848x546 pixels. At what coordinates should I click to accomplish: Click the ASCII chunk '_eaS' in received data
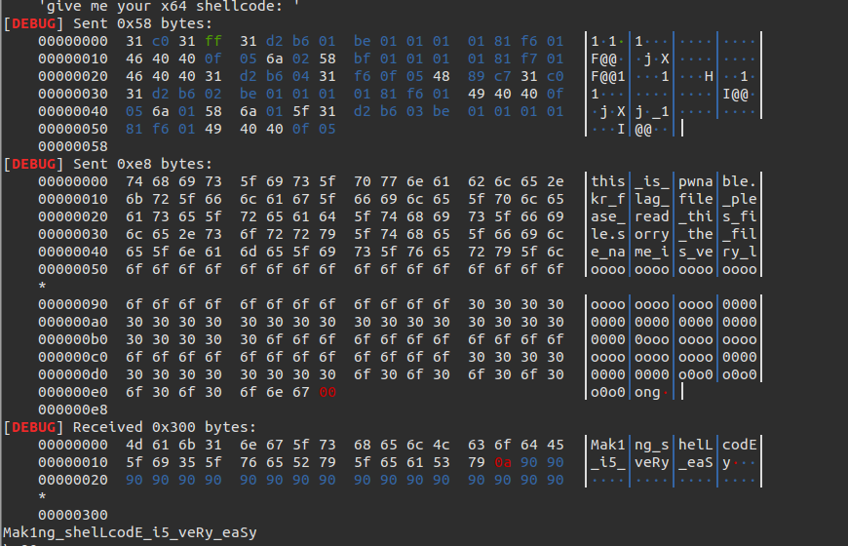click(696, 463)
